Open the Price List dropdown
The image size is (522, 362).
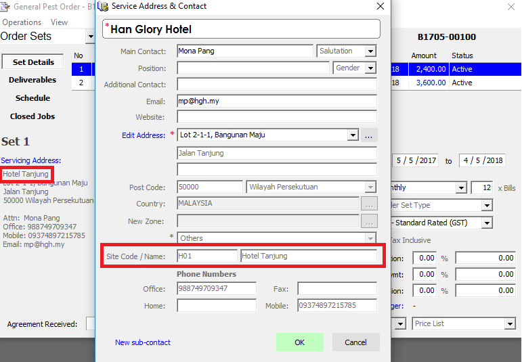[509, 323]
